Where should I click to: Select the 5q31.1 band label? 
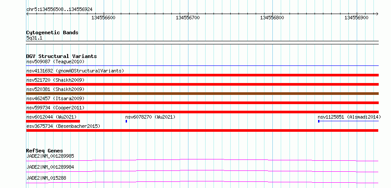coord(34,38)
